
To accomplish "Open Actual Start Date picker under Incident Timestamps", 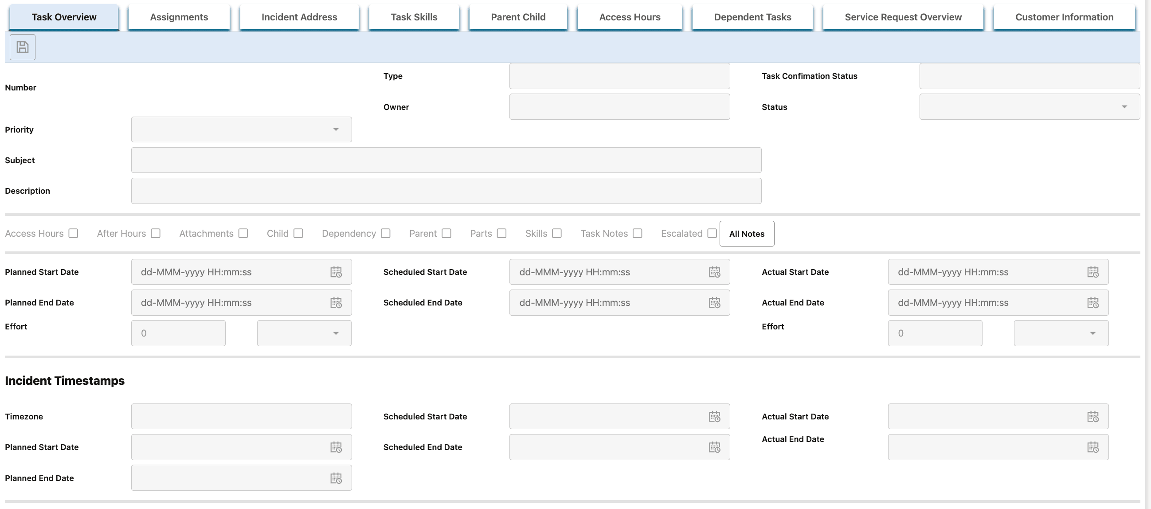I will (x=1093, y=416).
